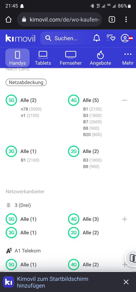Select the Netzabdeckung 3G network circle

click(11, 151)
